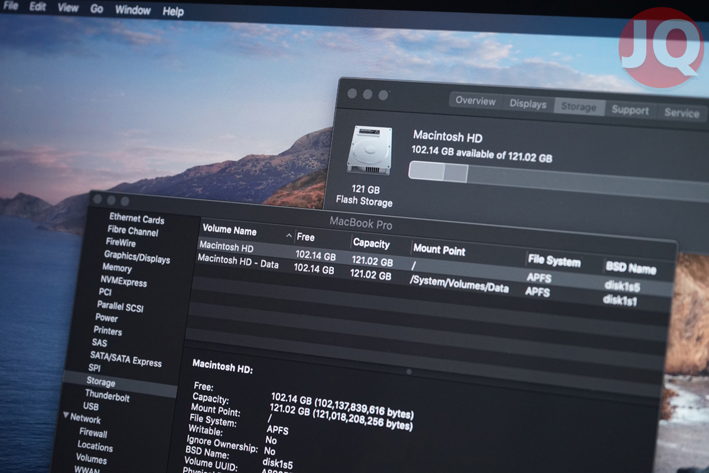Select Firewall under Network
This screenshot has height=473, width=709.
pos(93,432)
